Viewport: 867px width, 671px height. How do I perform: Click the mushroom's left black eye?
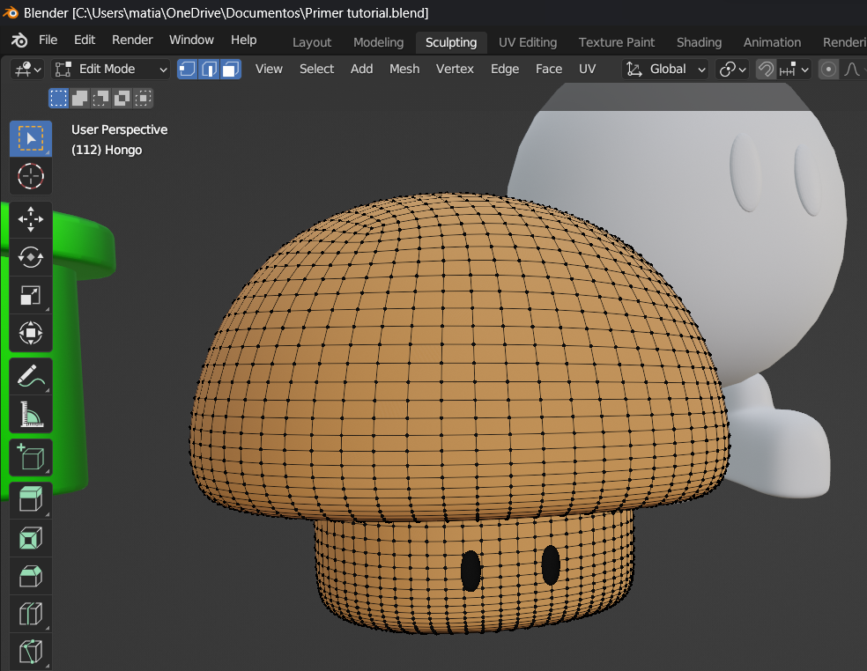coord(471,571)
